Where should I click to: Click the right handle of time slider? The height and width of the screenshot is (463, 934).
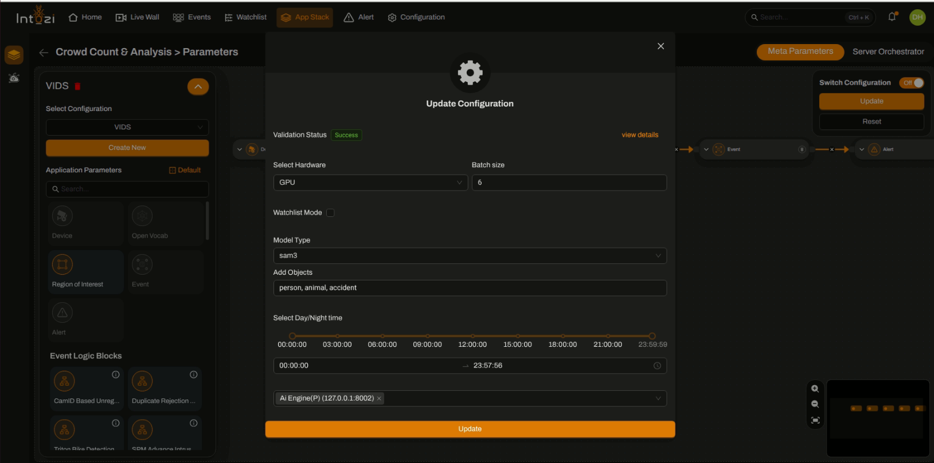coord(652,336)
